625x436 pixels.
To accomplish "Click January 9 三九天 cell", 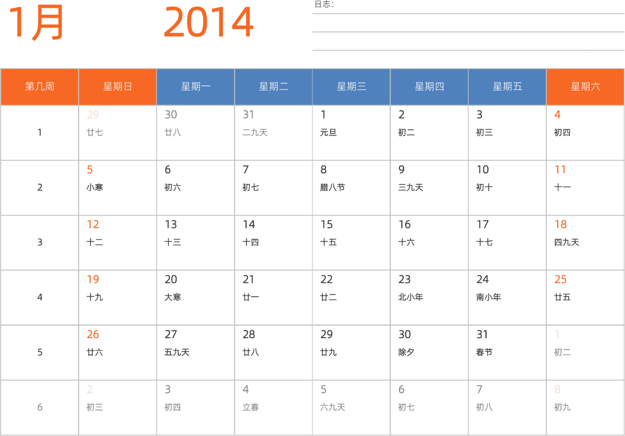I will coord(429,188).
